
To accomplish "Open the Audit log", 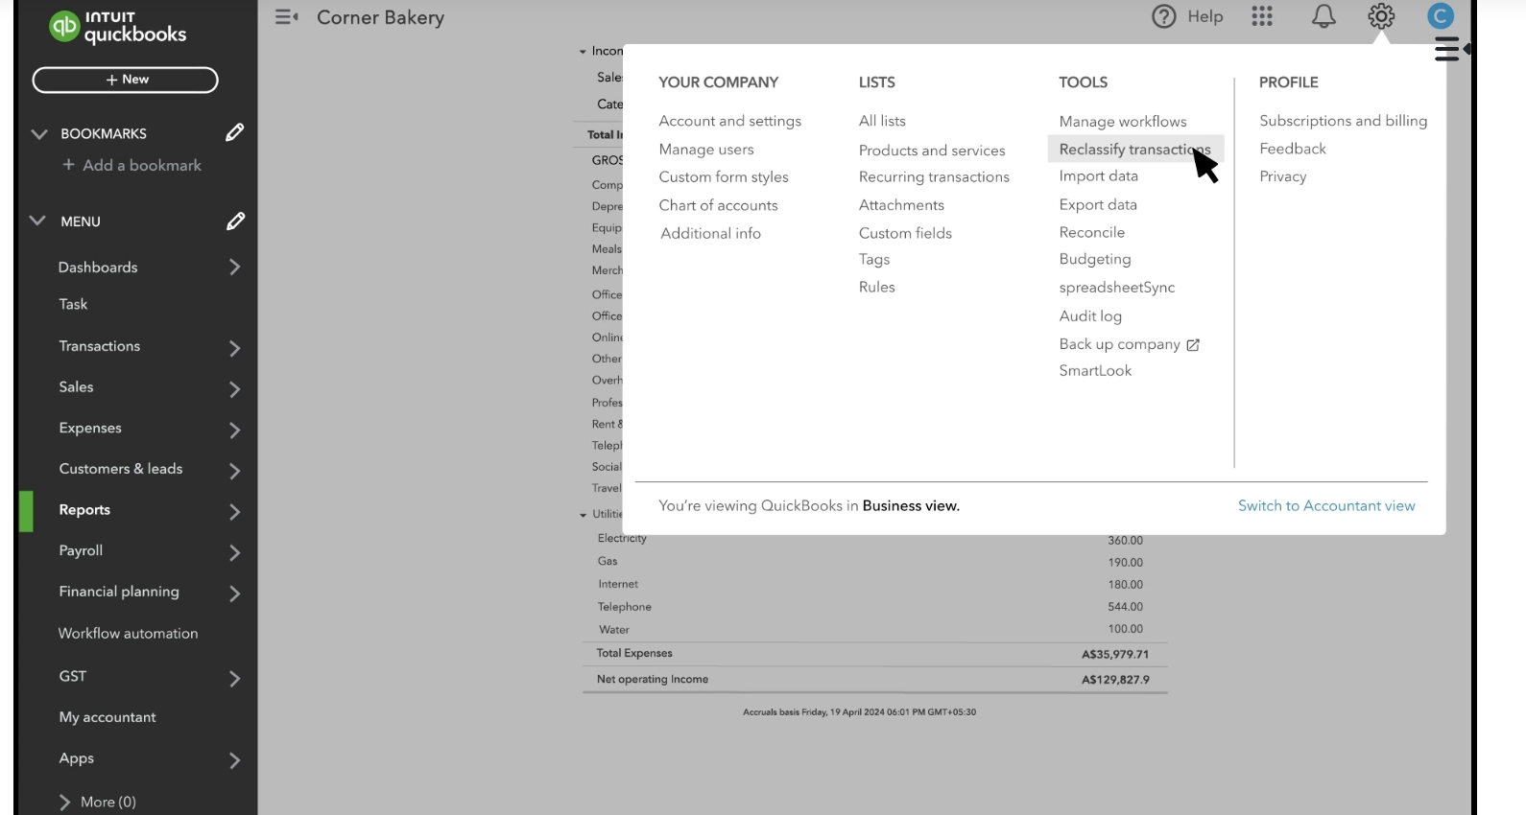I will [1090, 316].
